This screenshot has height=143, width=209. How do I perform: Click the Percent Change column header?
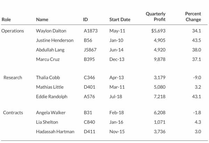pyautogui.click(x=193, y=16)
